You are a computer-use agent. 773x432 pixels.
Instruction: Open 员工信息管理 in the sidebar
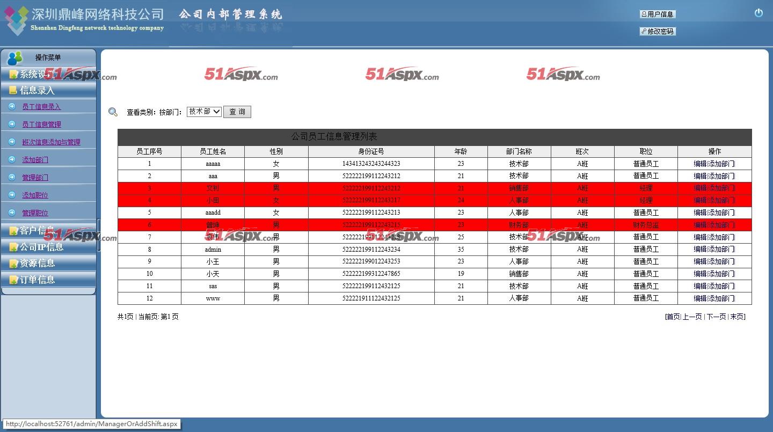pyautogui.click(x=41, y=125)
